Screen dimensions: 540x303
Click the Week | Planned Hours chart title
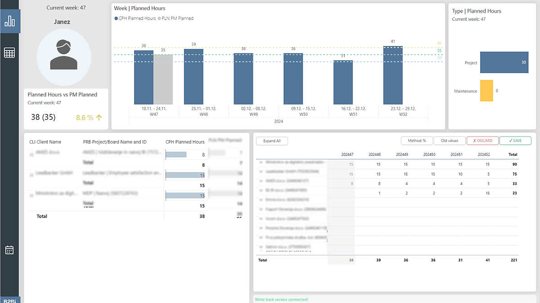[139, 9]
